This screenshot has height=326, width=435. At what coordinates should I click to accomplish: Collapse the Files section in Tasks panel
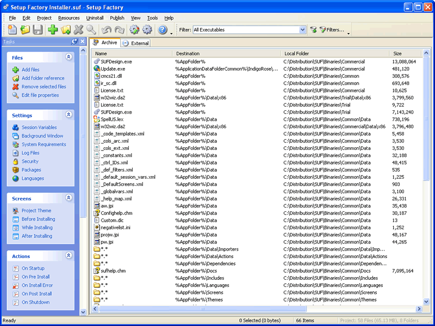coord(69,57)
